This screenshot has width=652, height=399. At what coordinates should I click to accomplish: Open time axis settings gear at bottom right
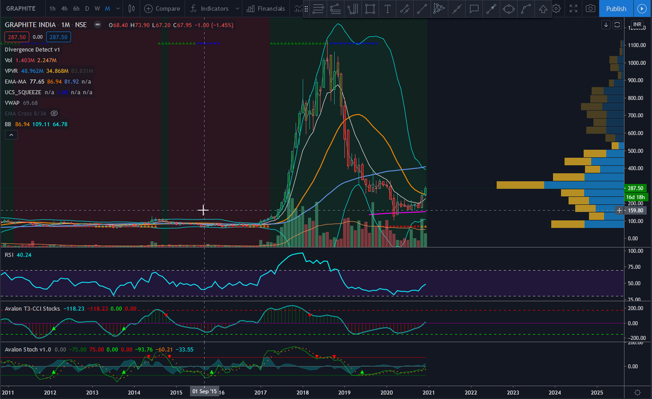(637, 392)
